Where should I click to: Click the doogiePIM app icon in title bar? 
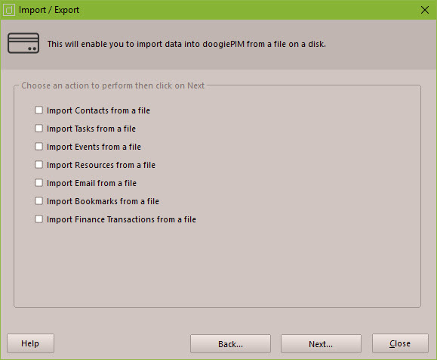pyautogui.click(x=9, y=10)
